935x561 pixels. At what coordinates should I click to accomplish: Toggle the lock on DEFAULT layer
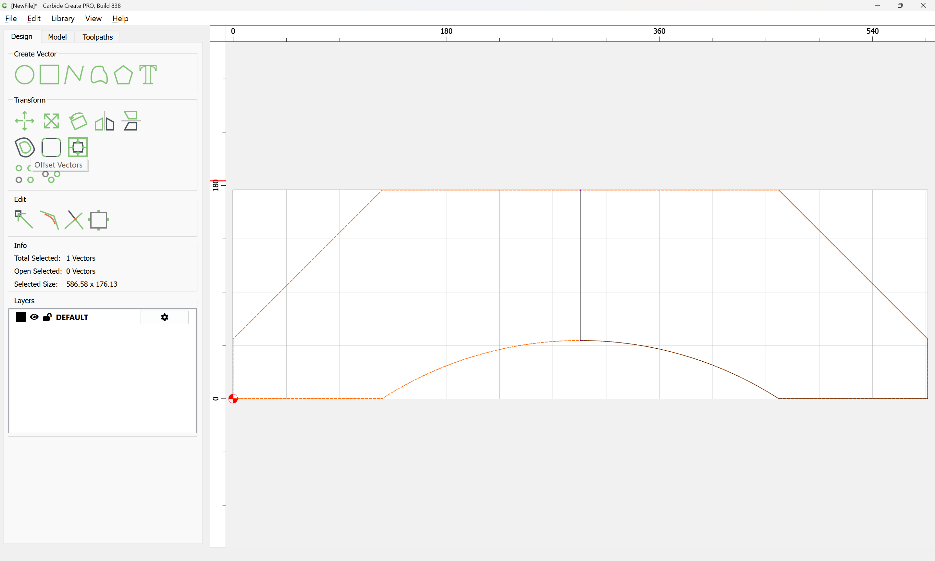pos(47,317)
